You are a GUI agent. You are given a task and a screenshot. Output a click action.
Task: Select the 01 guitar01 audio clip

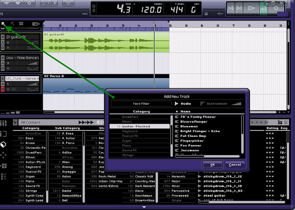(106, 42)
